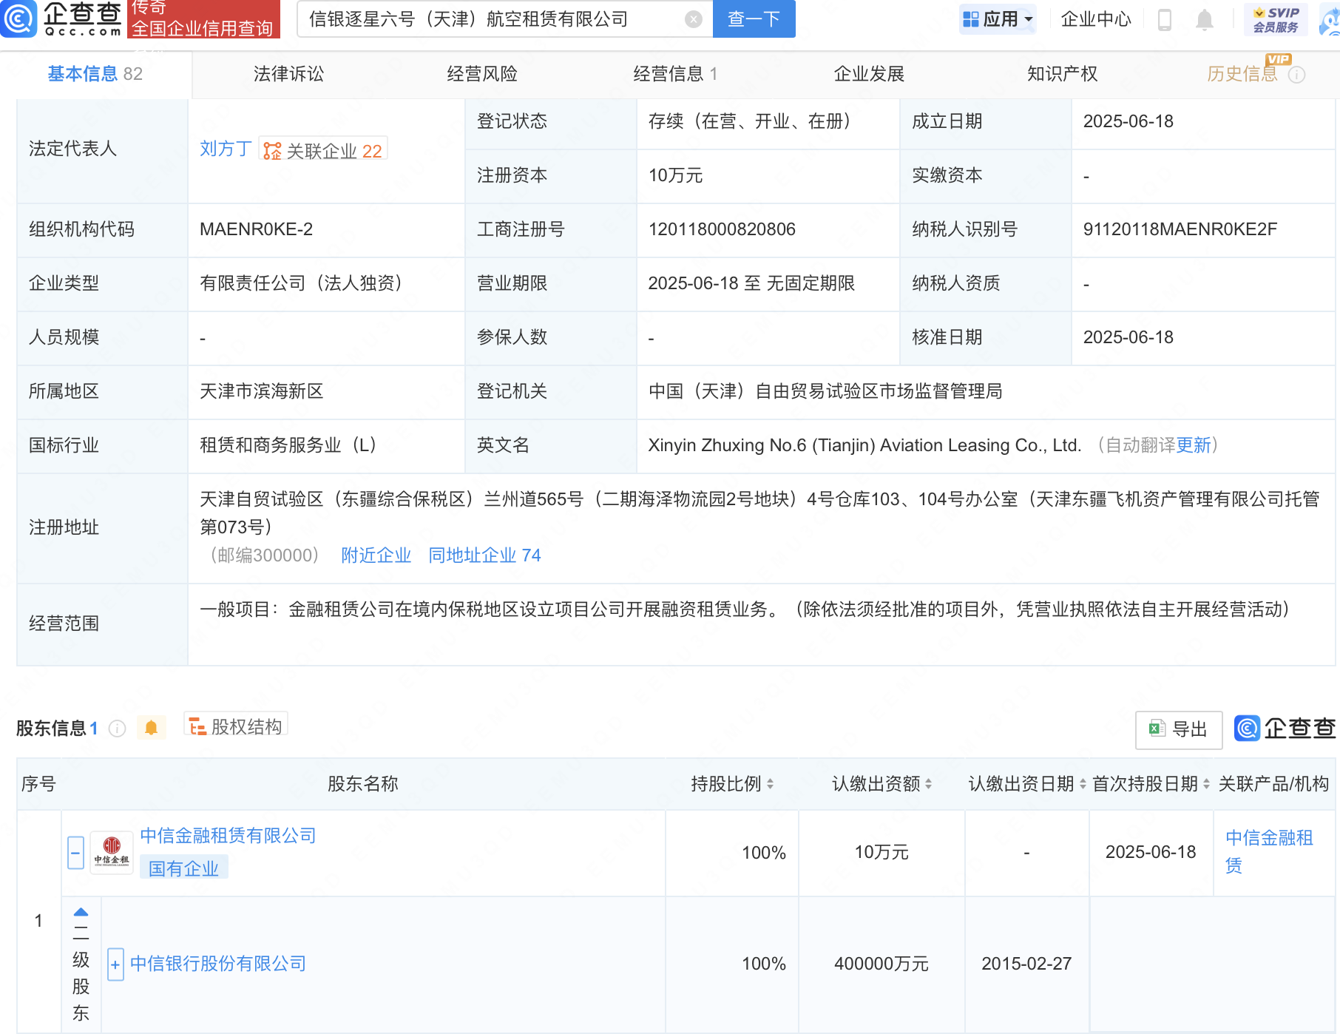Open the 应用 dropdown menu

[x=997, y=19]
